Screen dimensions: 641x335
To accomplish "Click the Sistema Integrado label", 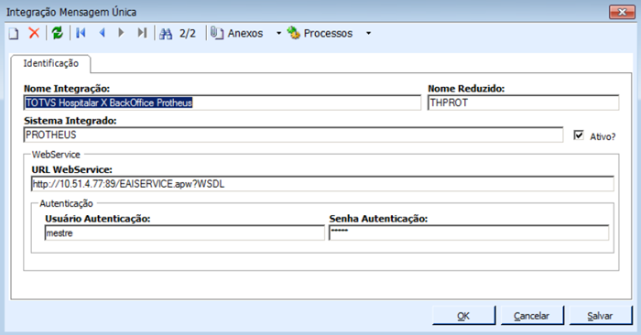I will click(70, 121).
